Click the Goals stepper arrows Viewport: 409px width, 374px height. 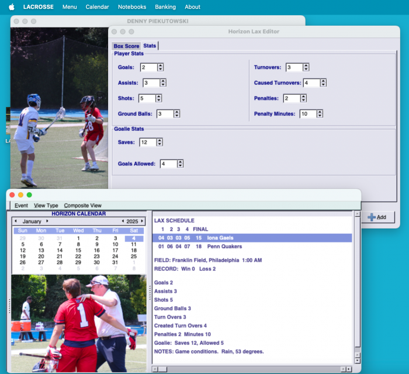(x=161, y=67)
